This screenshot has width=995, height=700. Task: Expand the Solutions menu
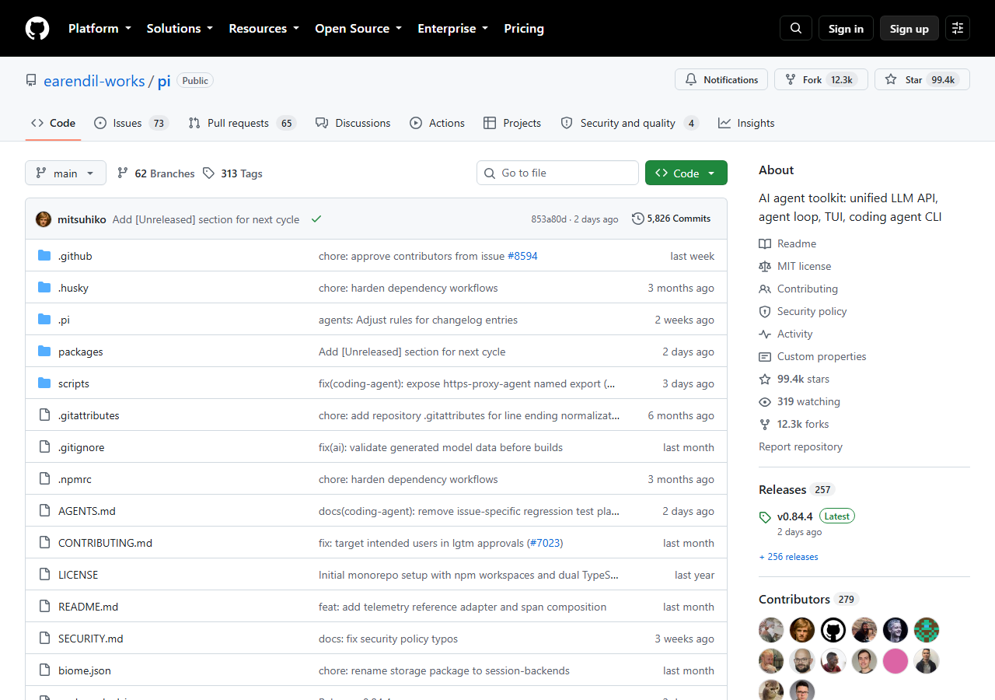[x=180, y=29]
